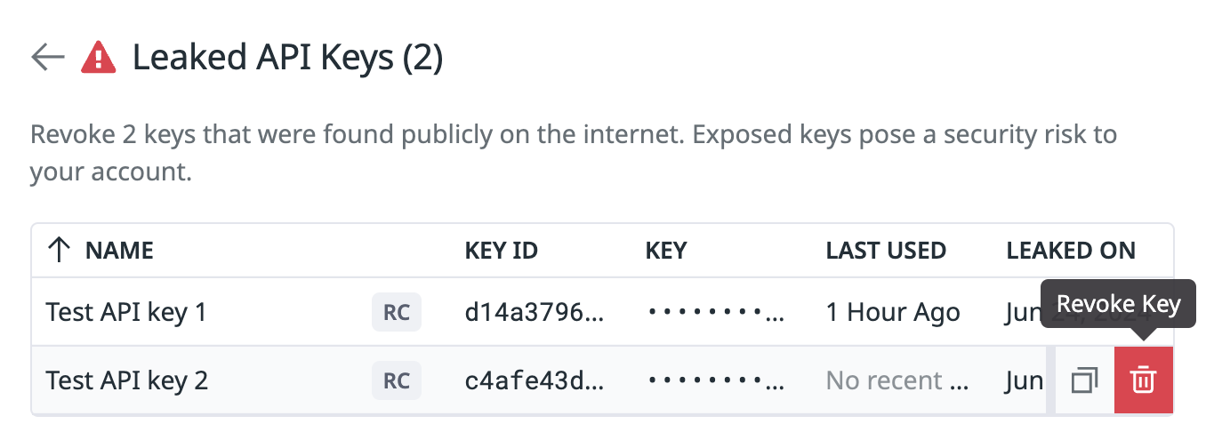
Task: Click the KEY column header
Action: pyautogui.click(x=666, y=251)
